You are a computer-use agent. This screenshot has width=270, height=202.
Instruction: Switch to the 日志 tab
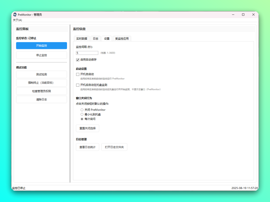click(x=95, y=39)
